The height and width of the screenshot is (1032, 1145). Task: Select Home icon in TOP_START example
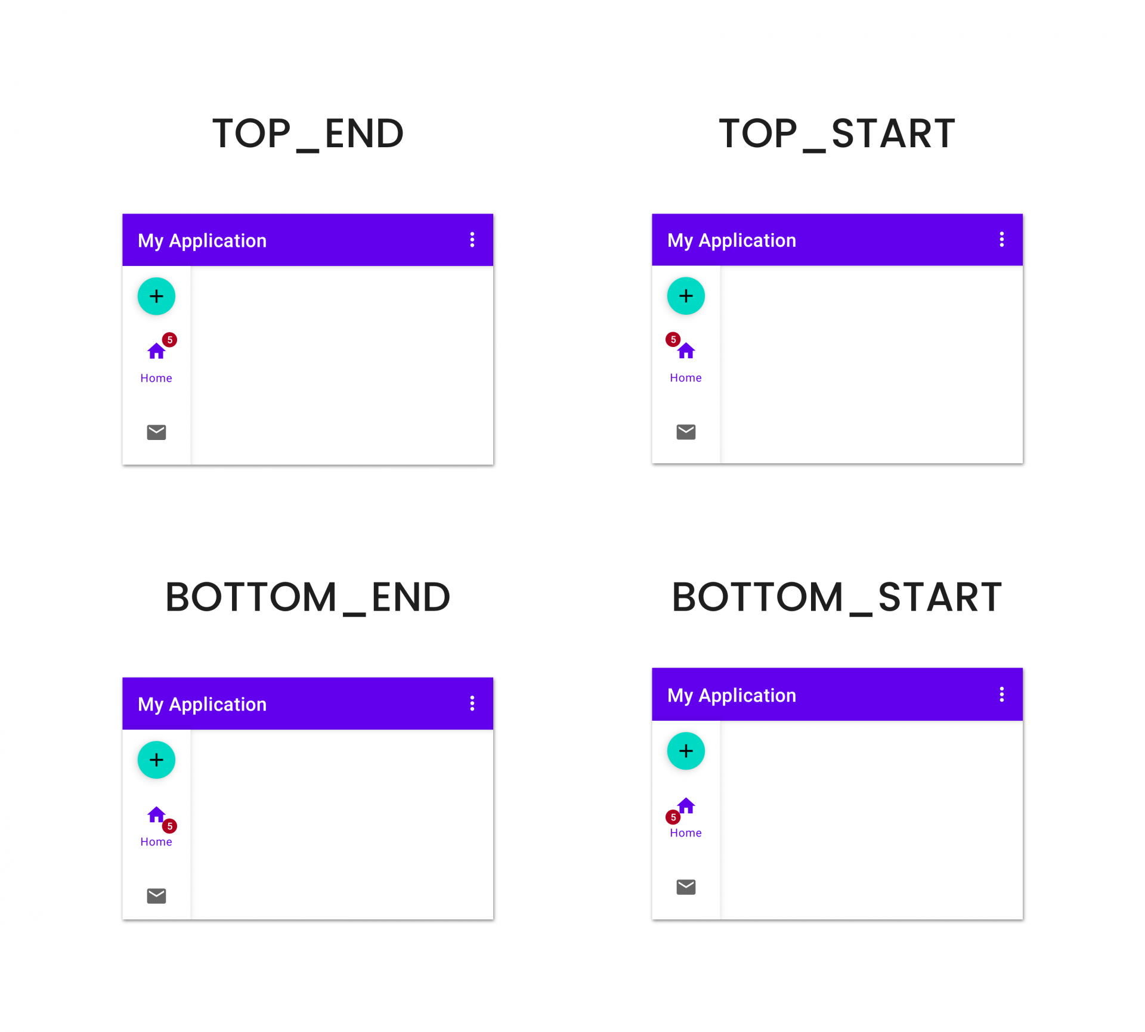pyautogui.click(x=686, y=351)
